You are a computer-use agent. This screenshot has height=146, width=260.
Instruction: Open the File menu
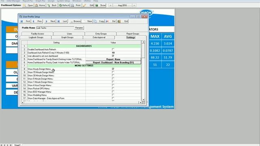[x=2, y=1]
